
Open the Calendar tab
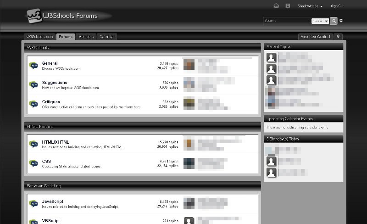[x=107, y=37]
